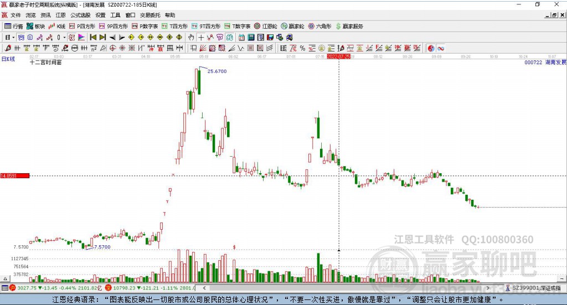Open the 赢家服务 dollar icon
Viewport: 567px width, 305px height.
[349, 26]
